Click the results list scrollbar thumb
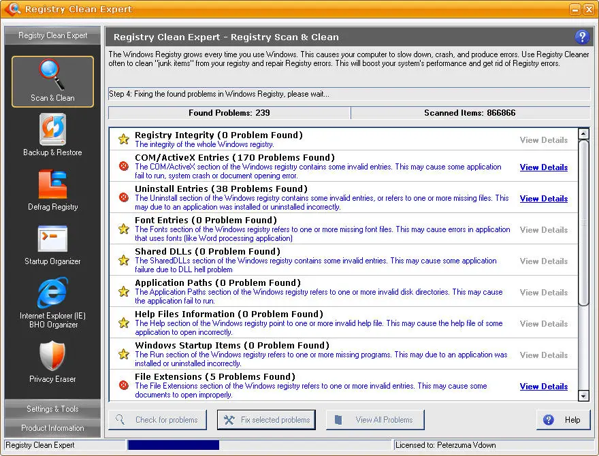This screenshot has width=599, height=456. [x=583, y=223]
